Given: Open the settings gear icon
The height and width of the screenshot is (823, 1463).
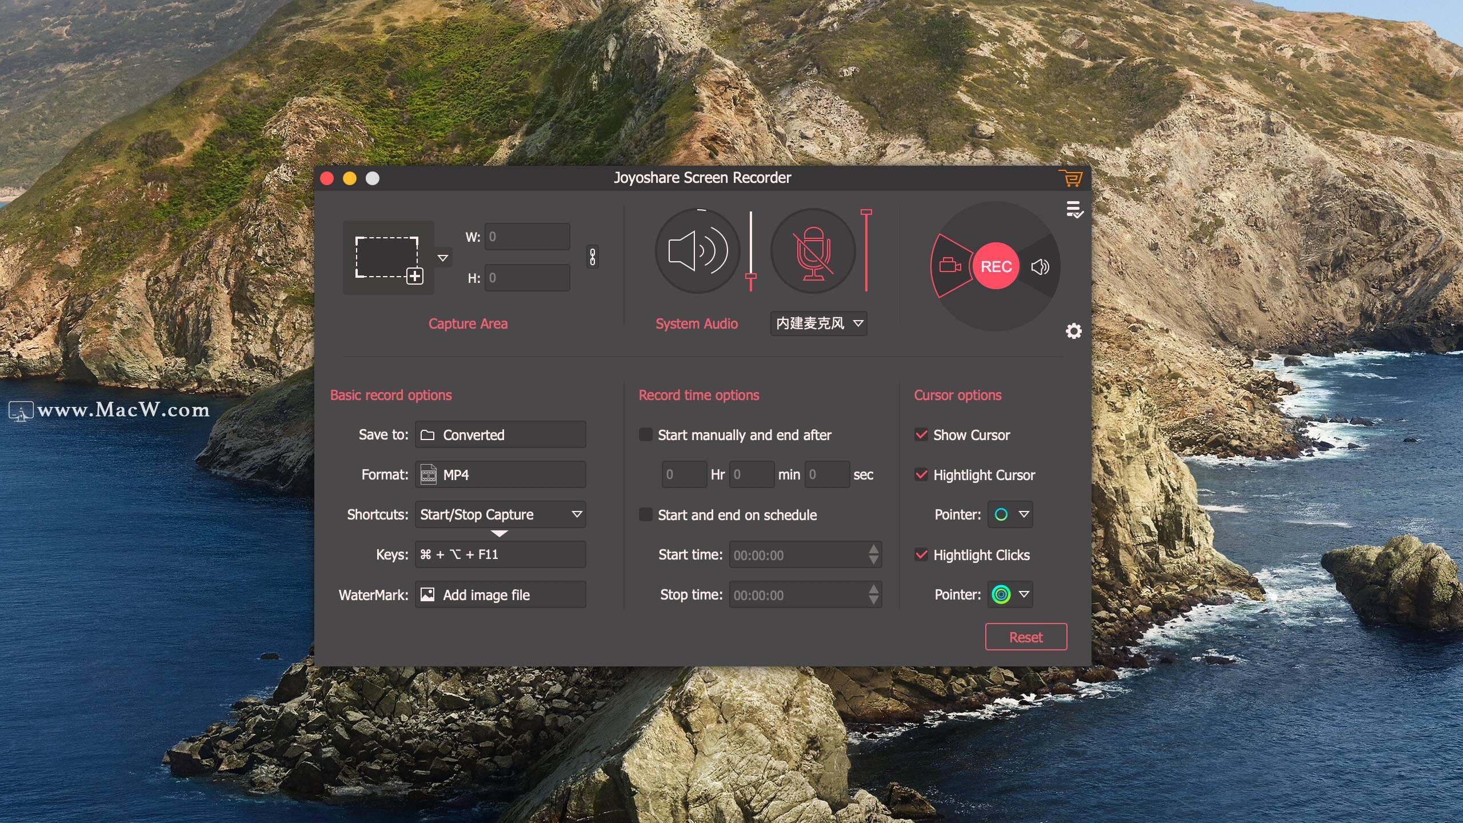Looking at the screenshot, I should (x=1074, y=331).
